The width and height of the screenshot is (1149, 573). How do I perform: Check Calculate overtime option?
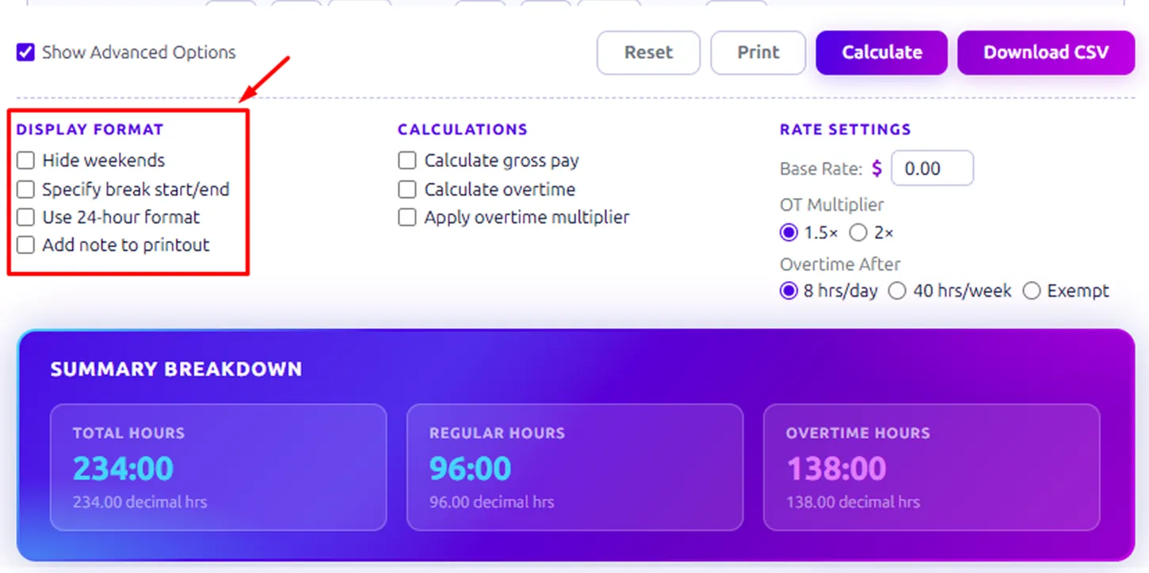tap(407, 190)
